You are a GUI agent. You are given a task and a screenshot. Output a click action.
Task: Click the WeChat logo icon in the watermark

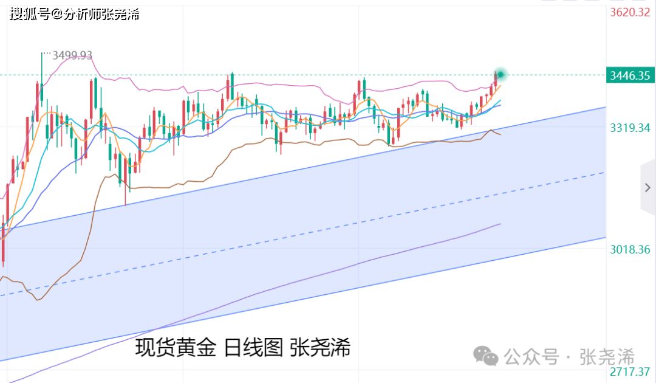(485, 356)
